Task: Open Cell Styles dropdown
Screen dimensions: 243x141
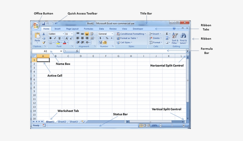Action: (124, 42)
